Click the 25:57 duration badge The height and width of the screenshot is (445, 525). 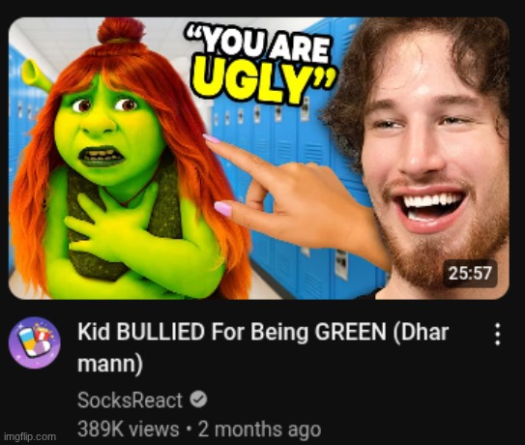[470, 273]
